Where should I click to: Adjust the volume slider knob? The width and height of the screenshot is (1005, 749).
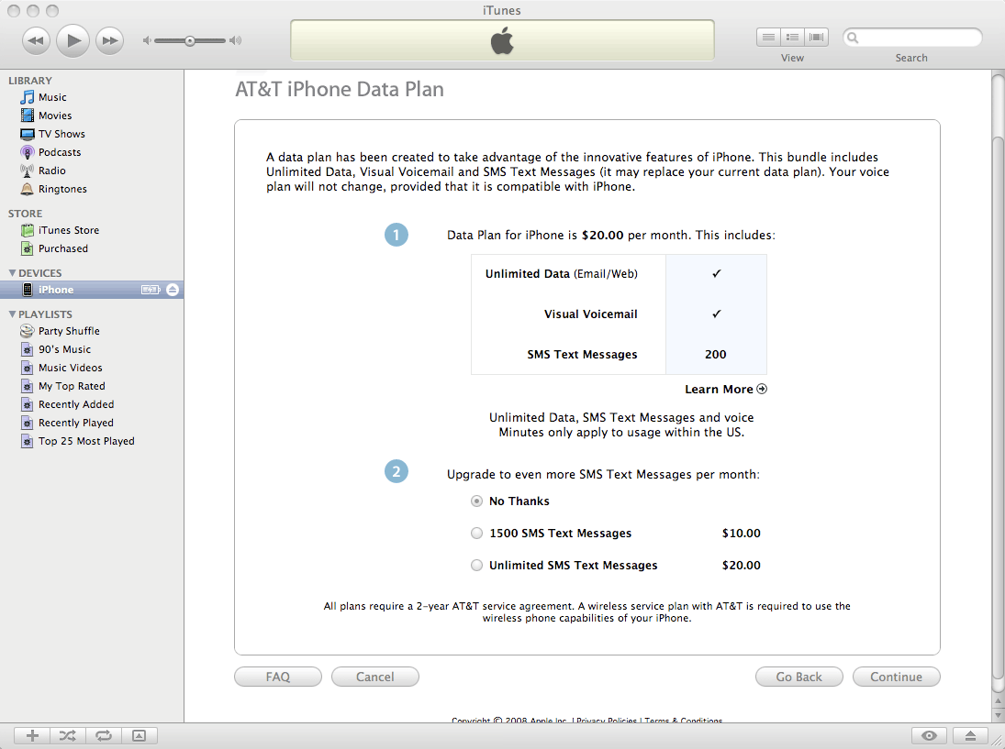coord(190,41)
